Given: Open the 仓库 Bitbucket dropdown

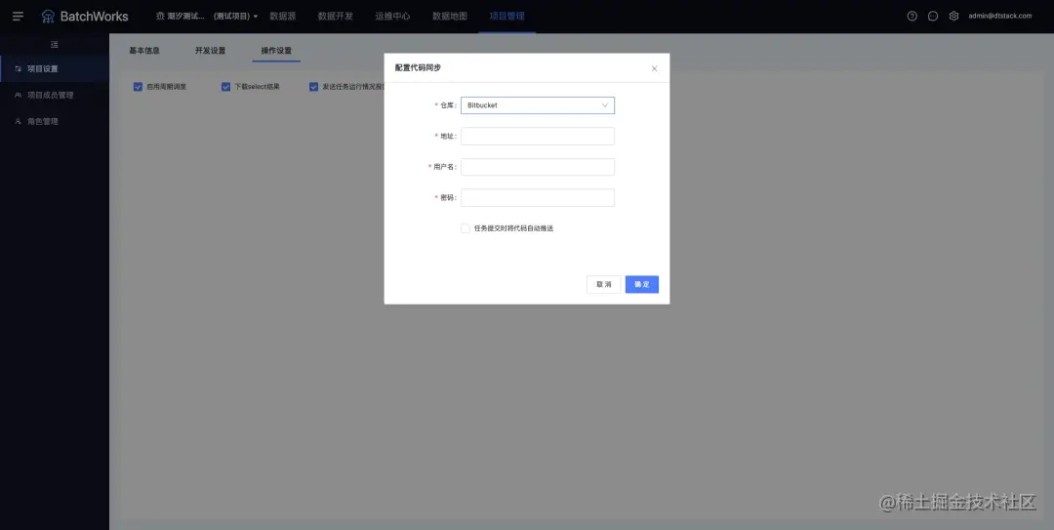Looking at the screenshot, I should (x=537, y=105).
